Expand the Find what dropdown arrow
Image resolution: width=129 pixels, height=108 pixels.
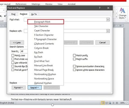point(108,19)
